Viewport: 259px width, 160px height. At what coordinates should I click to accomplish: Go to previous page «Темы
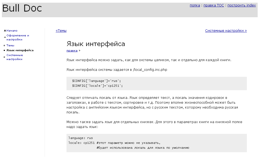pyautogui.click(x=61, y=31)
